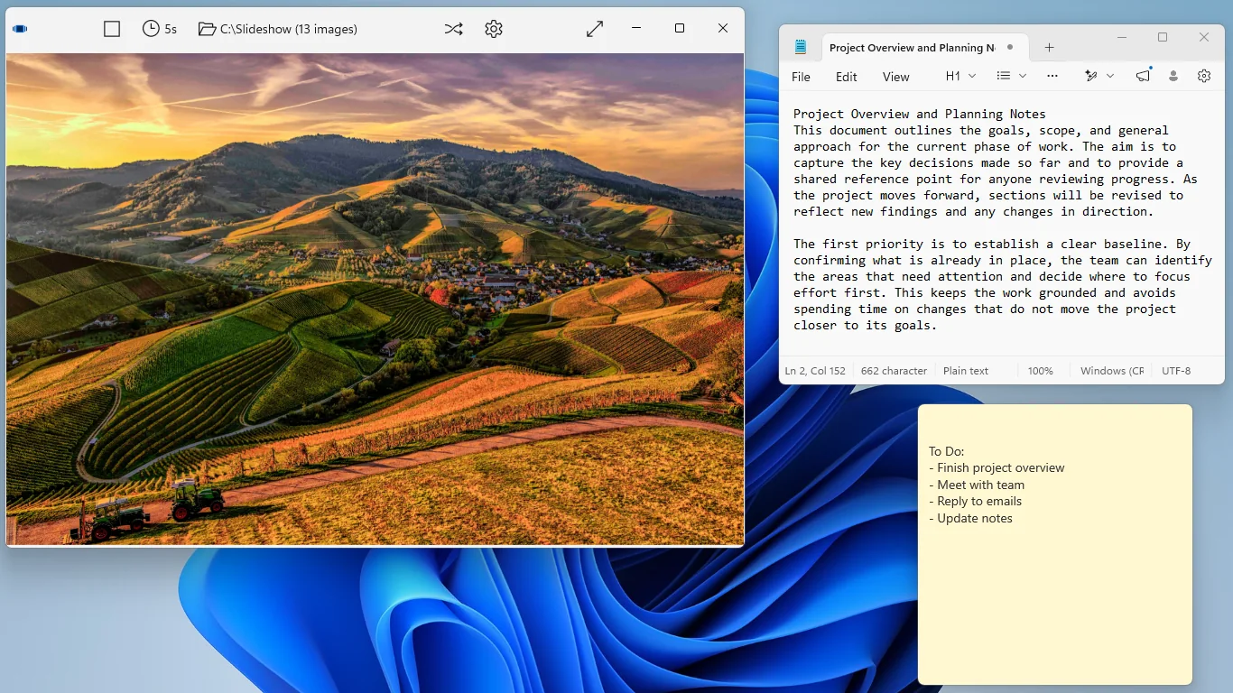Toggle shuffle mode in the slideshow viewer
This screenshot has height=693, width=1233.
click(x=453, y=29)
